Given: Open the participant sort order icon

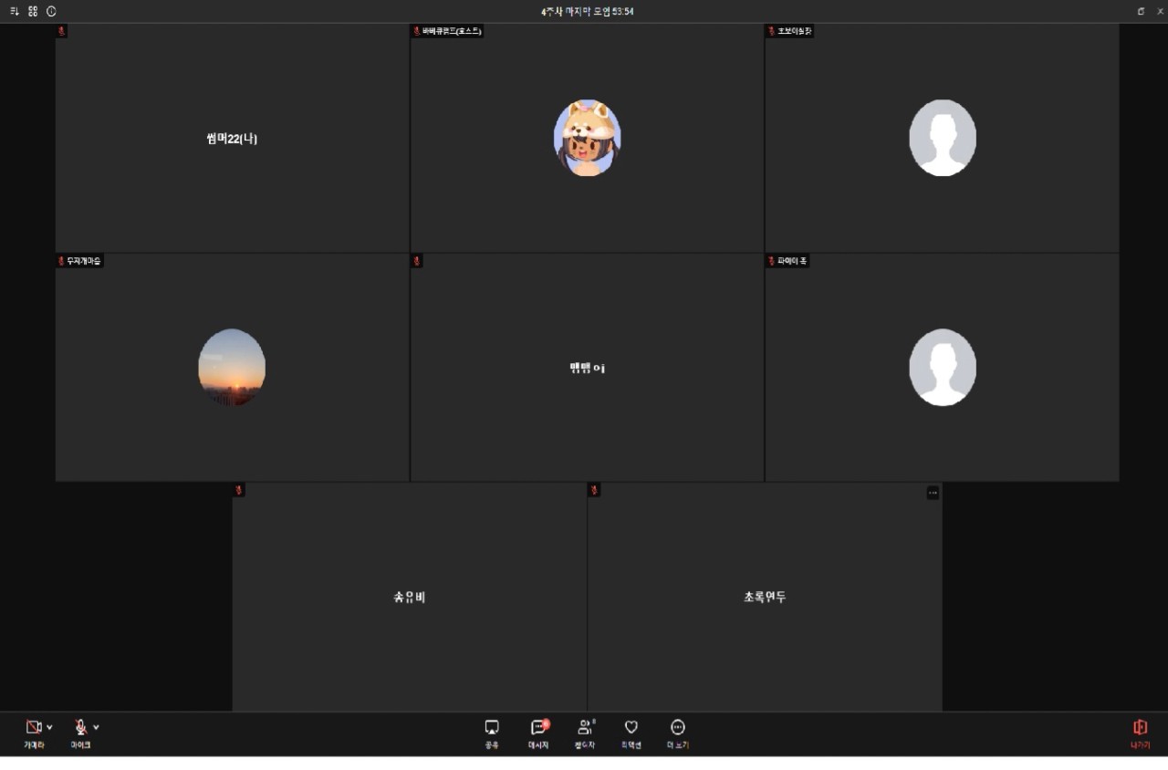Looking at the screenshot, I should point(15,11).
